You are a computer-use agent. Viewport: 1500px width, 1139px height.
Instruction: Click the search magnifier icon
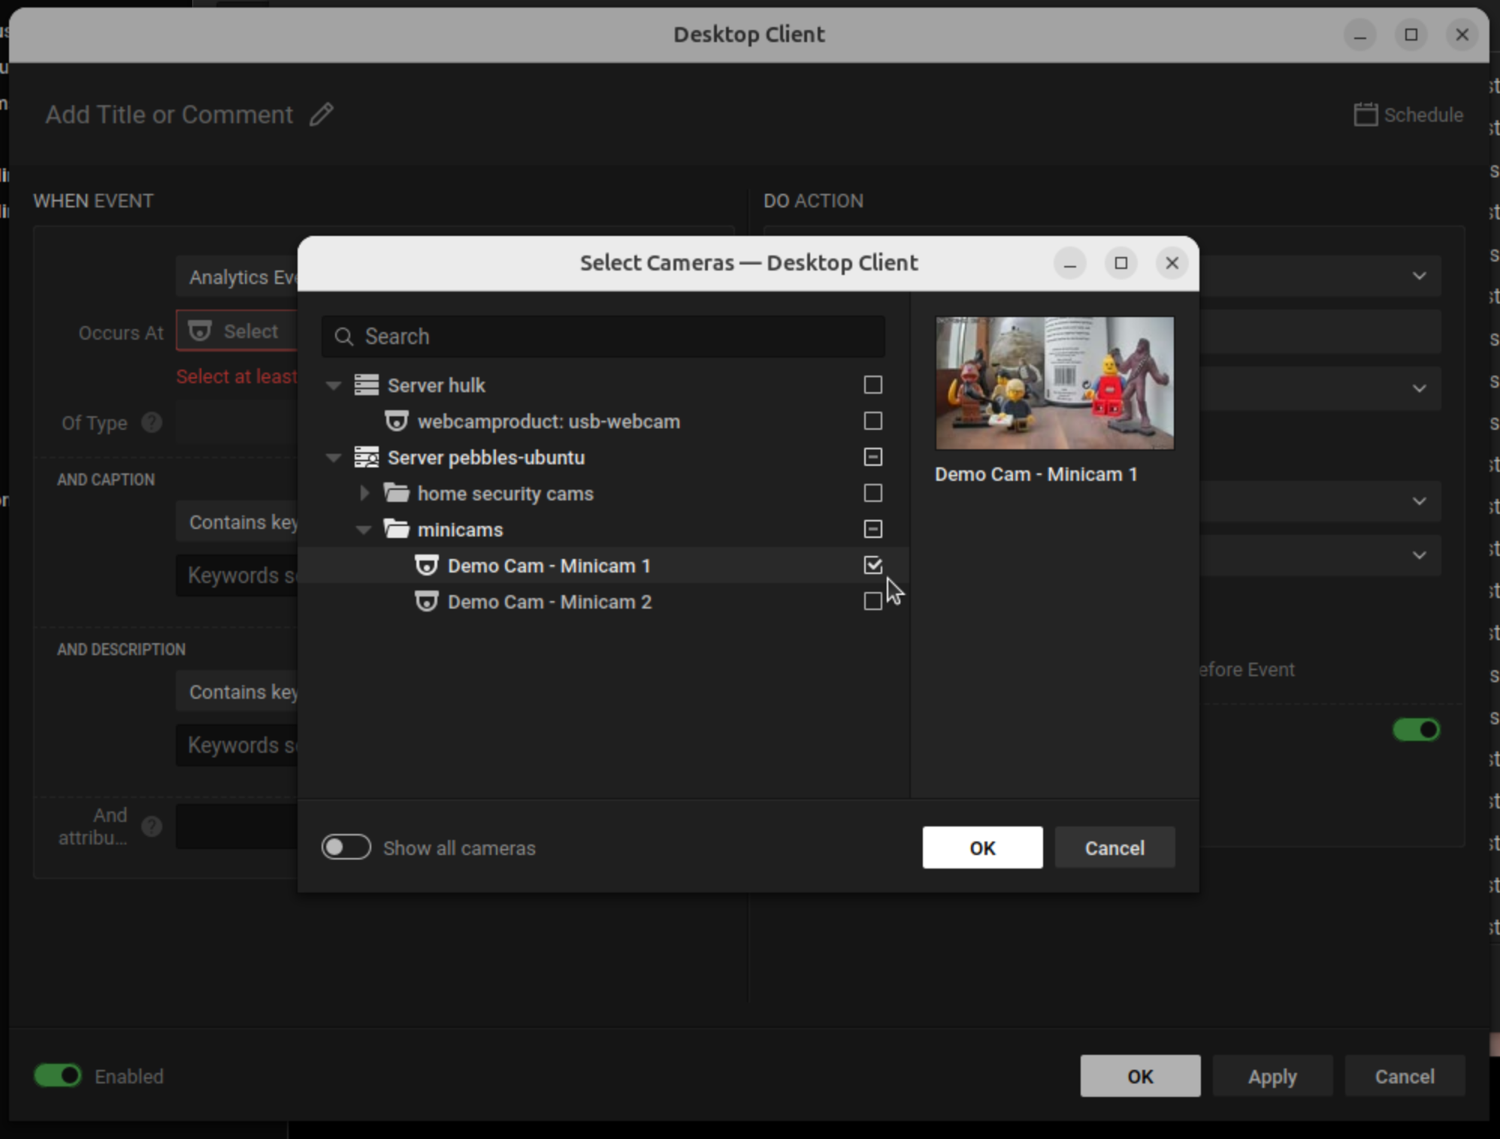pos(344,337)
